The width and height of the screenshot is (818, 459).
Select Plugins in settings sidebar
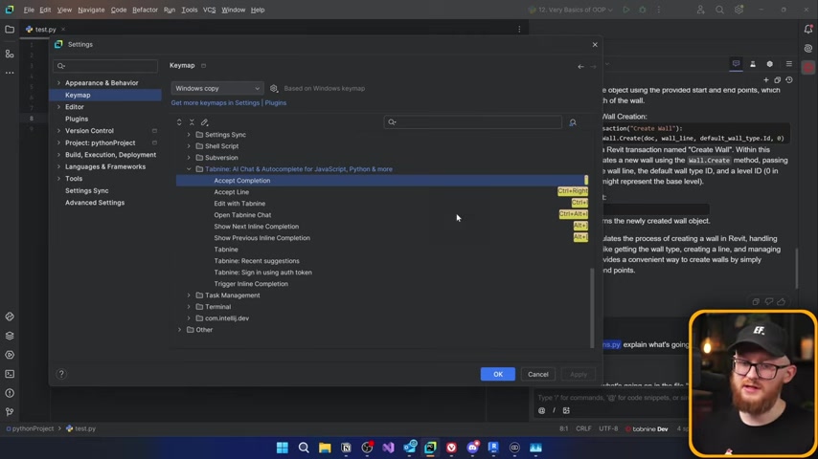pos(77,119)
